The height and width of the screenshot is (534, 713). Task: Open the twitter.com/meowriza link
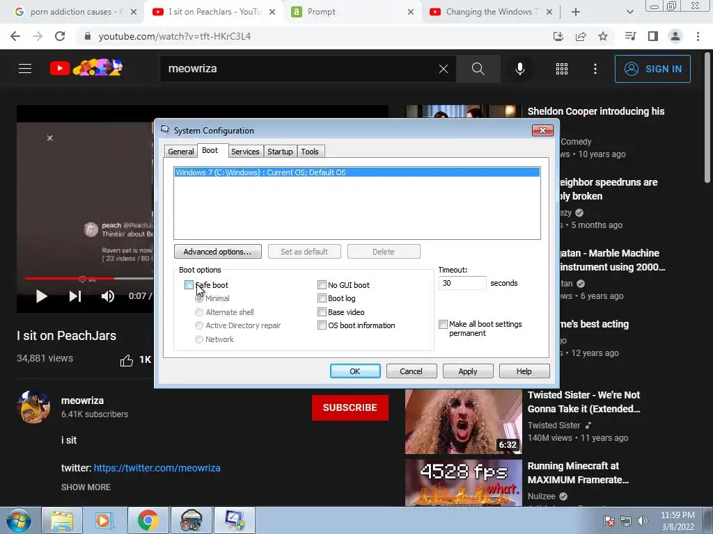pos(157,468)
